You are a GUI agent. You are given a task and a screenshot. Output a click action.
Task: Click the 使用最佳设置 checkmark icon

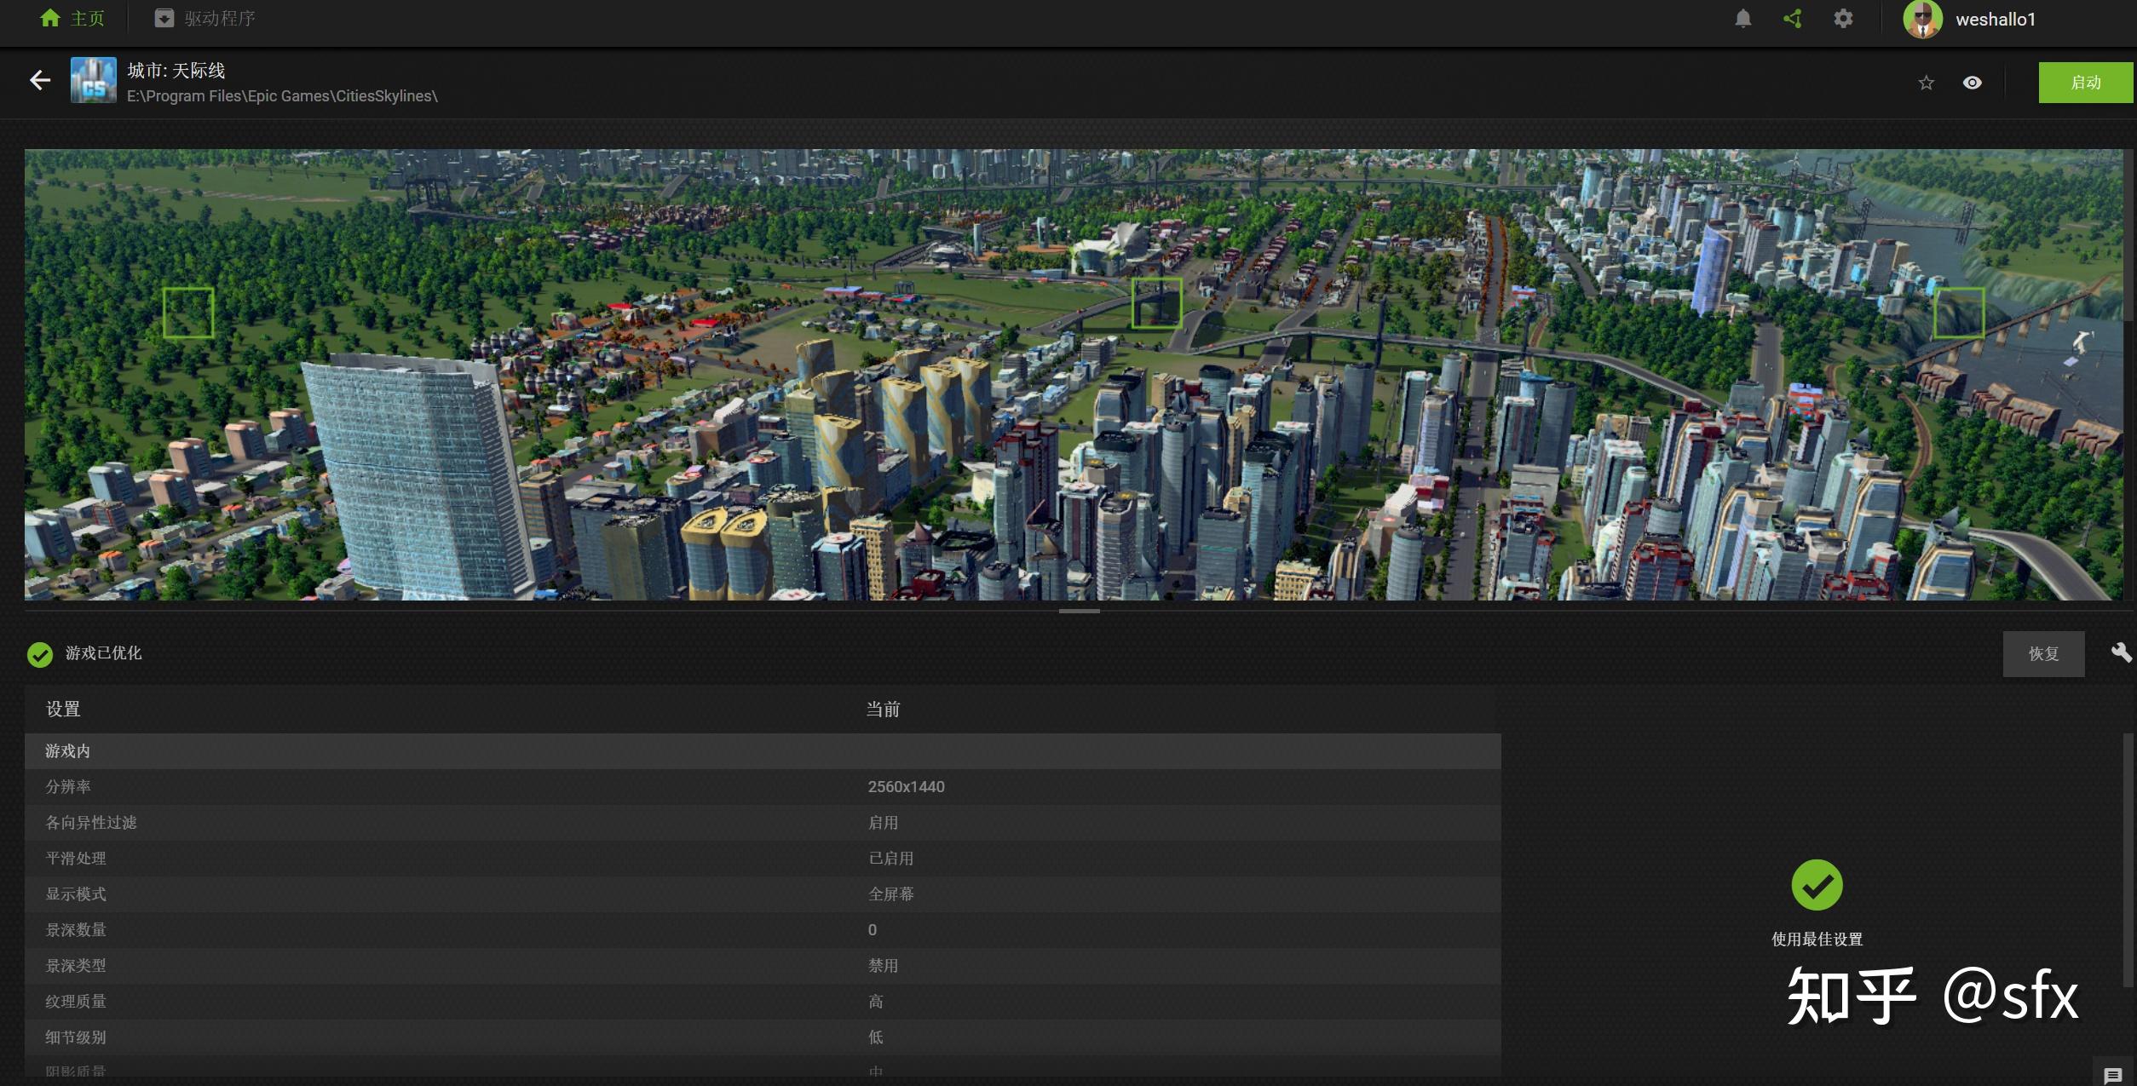[1817, 885]
